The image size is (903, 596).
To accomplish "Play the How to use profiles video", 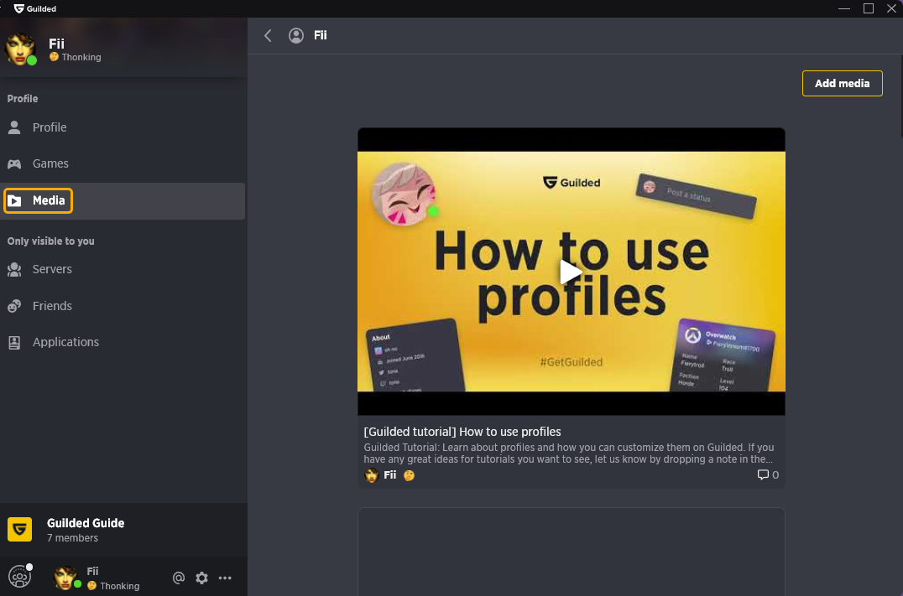I will 571,272.
